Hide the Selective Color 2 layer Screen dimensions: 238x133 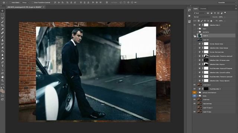tap(194, 25)
